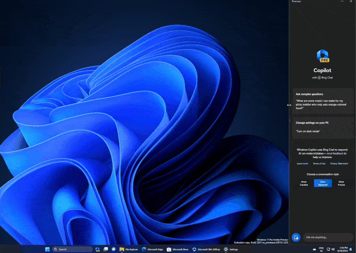Open Microsoft Store from taskbar

coord(178,249)
